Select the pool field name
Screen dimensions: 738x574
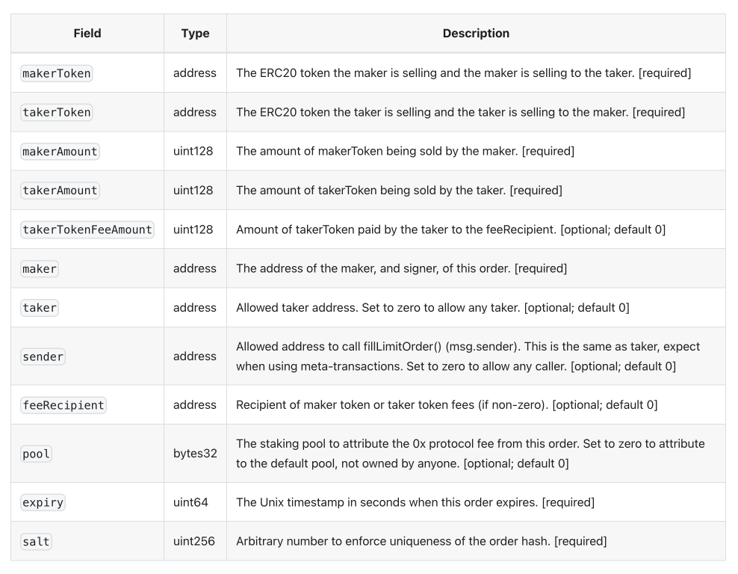coord(37,454)
